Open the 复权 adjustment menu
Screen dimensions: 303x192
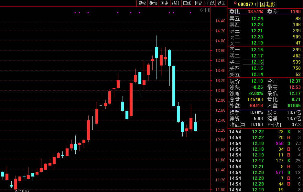pos(142,4)
